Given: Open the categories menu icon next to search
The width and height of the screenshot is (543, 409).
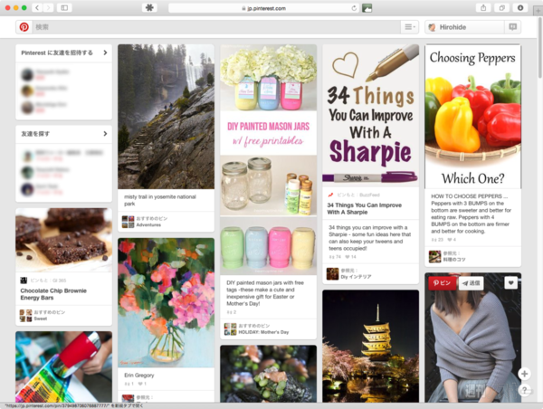Looking at the screenshot, I should click(410, 27).
